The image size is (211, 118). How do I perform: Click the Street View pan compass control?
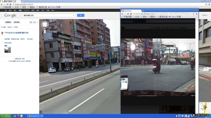45,25
